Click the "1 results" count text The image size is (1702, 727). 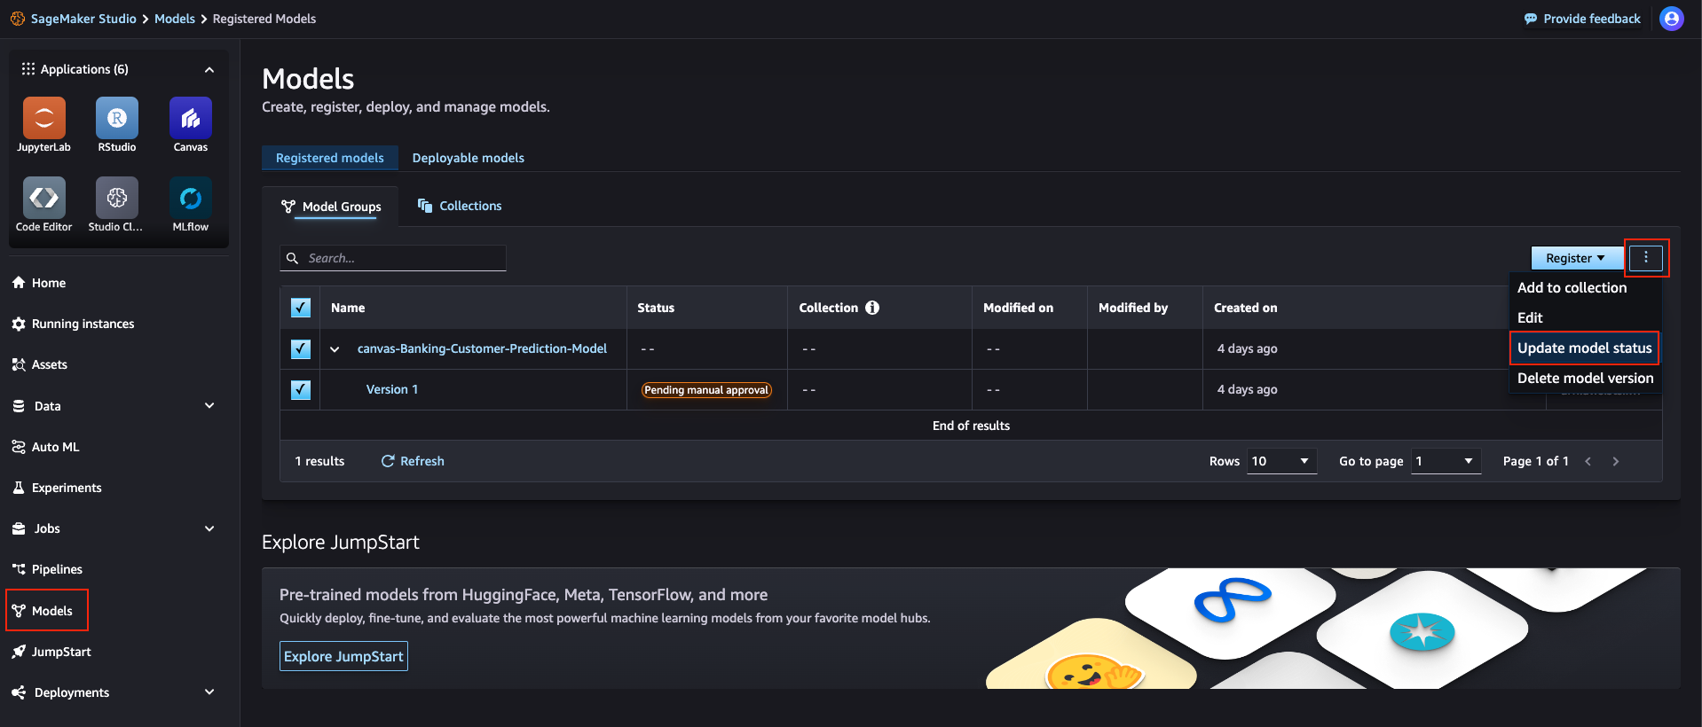point(319,461)
